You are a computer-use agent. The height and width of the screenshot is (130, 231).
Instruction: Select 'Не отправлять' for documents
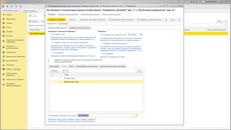[101, 54]
